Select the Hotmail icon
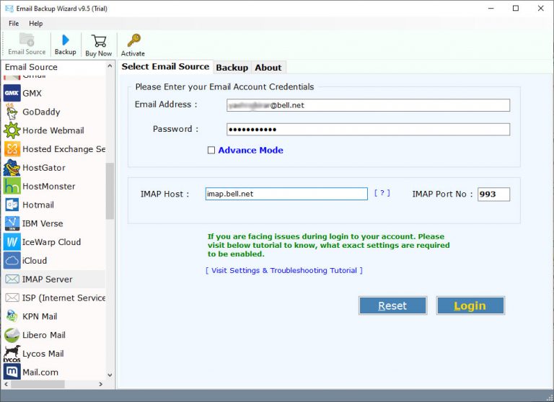This screenshot has height=402, width=554. (12, 205)
